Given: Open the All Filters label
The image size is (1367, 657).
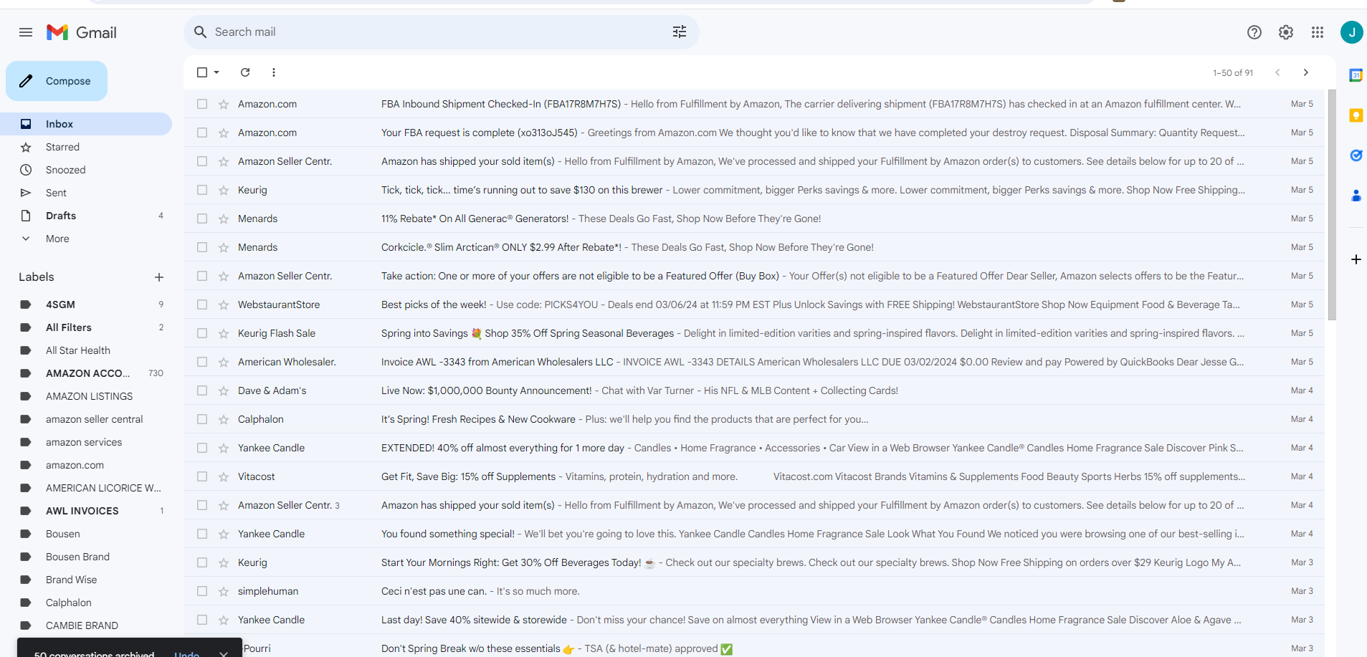Looking at the screenshot, I should (86, 327).
